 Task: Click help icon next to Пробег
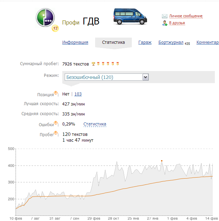(x=56, y=133)
